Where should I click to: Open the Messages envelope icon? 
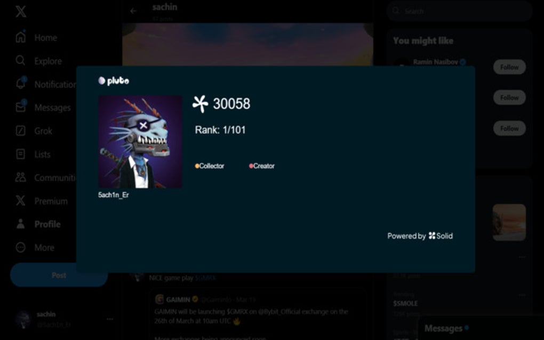[20, 107]
